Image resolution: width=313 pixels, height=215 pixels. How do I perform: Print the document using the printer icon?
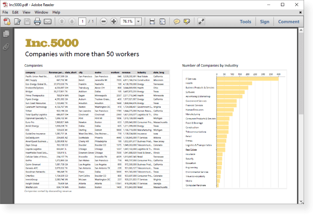(37, 21)
